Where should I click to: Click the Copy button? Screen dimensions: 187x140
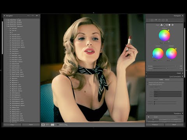pos(12,125)
